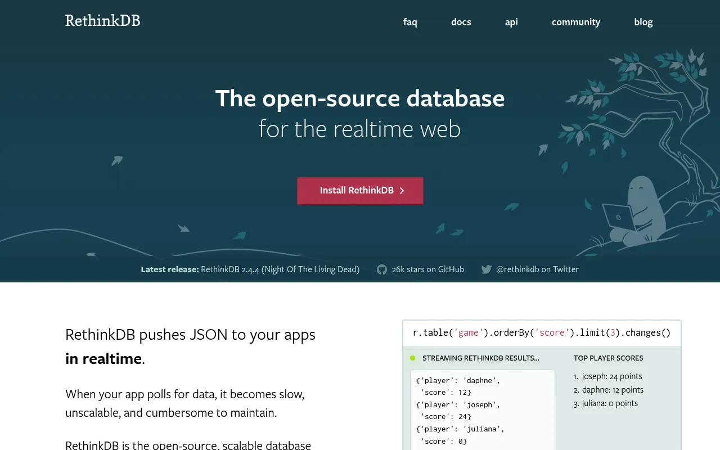The width and height of the screenshot is (720, 450).
Task: Click green streaming status dot
Action: 412,358
